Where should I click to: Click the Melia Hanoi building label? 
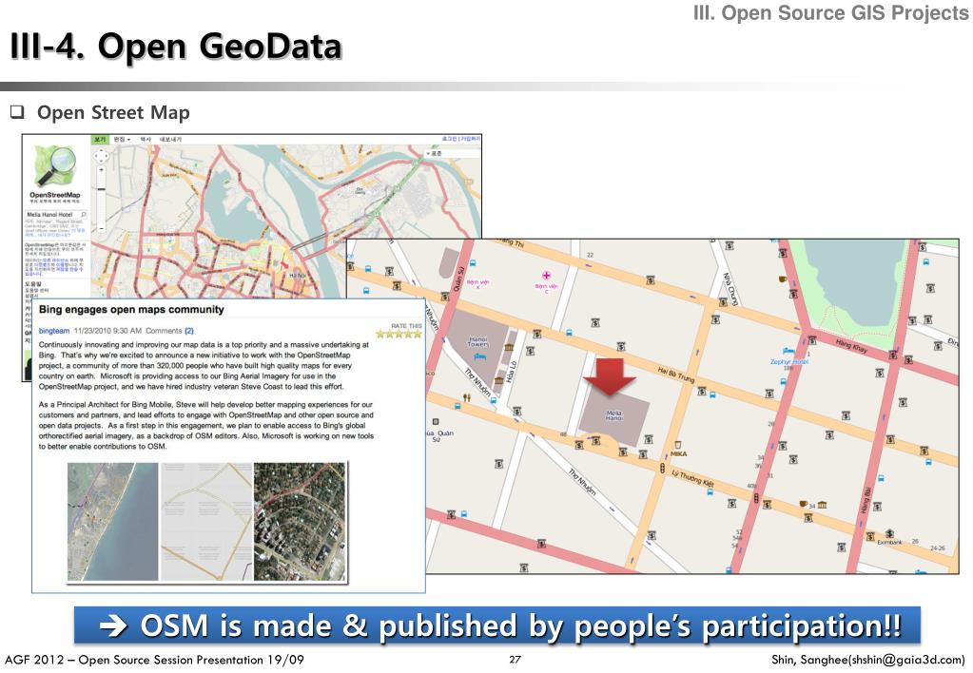[613, 415]
